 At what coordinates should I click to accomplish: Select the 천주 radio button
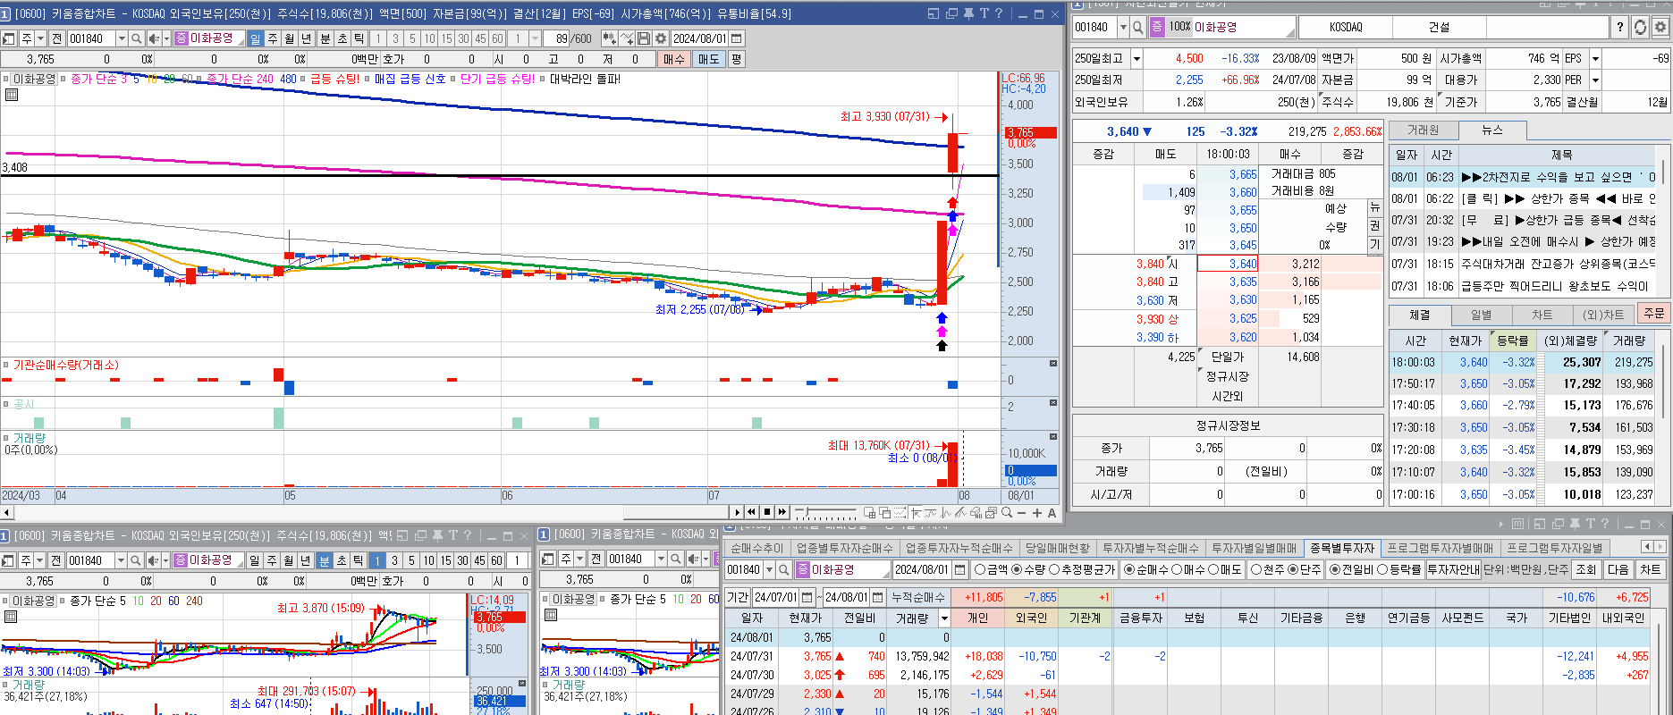point(1256,569)
